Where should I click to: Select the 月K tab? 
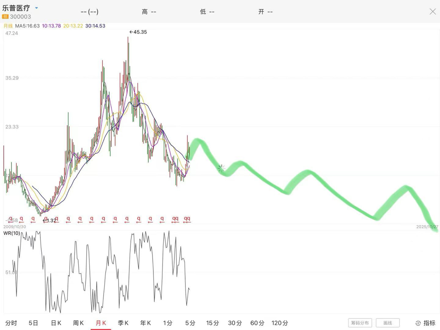click(x=101, y=323)
